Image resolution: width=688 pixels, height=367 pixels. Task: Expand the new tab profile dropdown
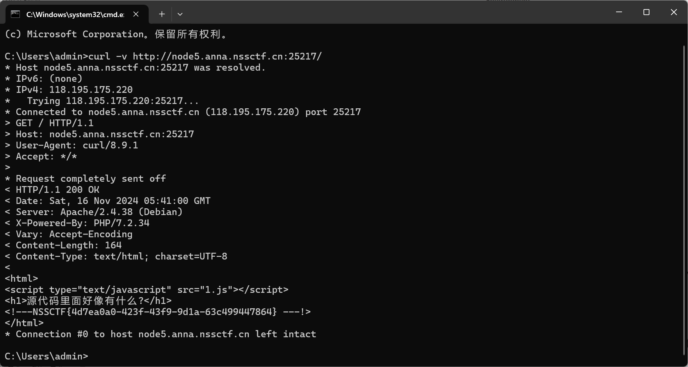[180, 14]
